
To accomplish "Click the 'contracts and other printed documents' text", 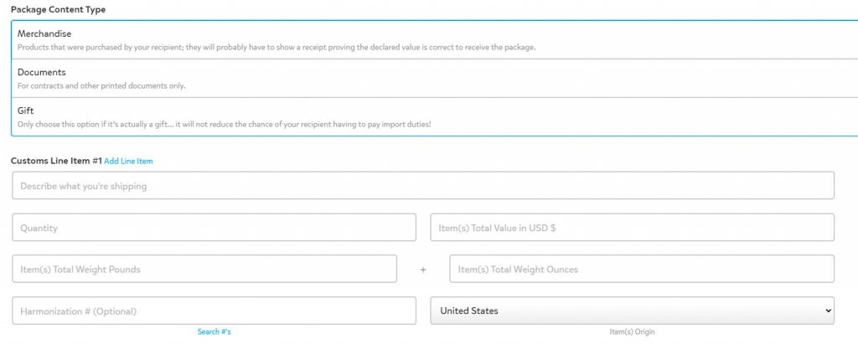I will click(101, 85).
